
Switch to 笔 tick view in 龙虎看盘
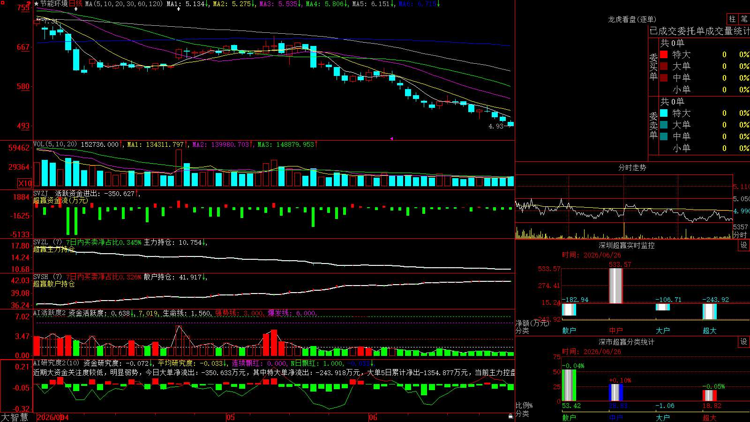click(x=744, y=19)
